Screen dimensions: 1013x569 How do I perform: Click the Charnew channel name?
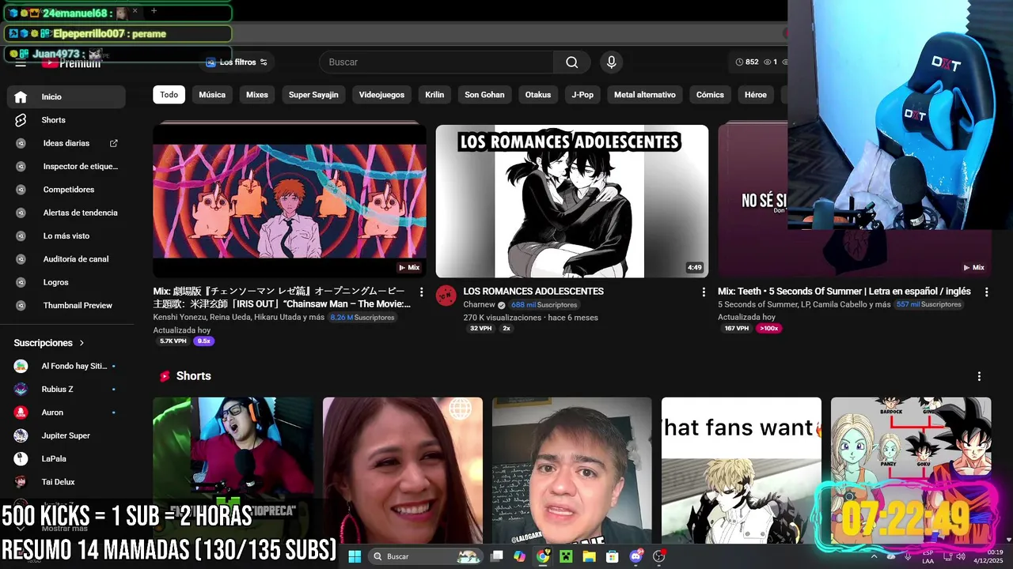pos(479,305)
